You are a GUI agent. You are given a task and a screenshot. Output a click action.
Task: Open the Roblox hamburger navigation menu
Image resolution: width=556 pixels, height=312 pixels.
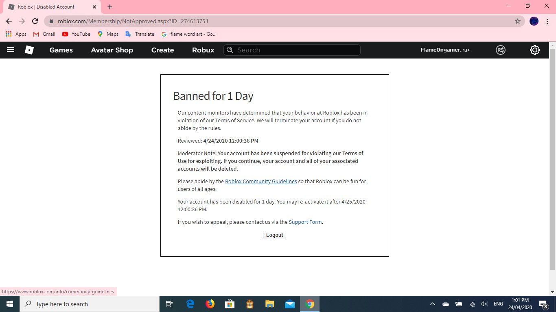point(11,50)
